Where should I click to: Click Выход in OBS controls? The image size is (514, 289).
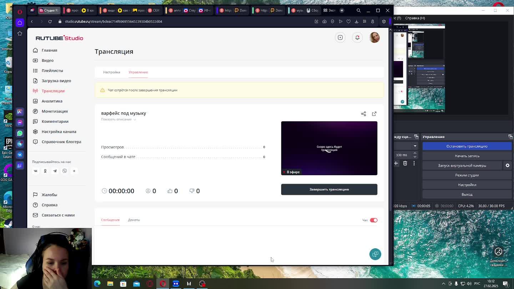[467, 194]
